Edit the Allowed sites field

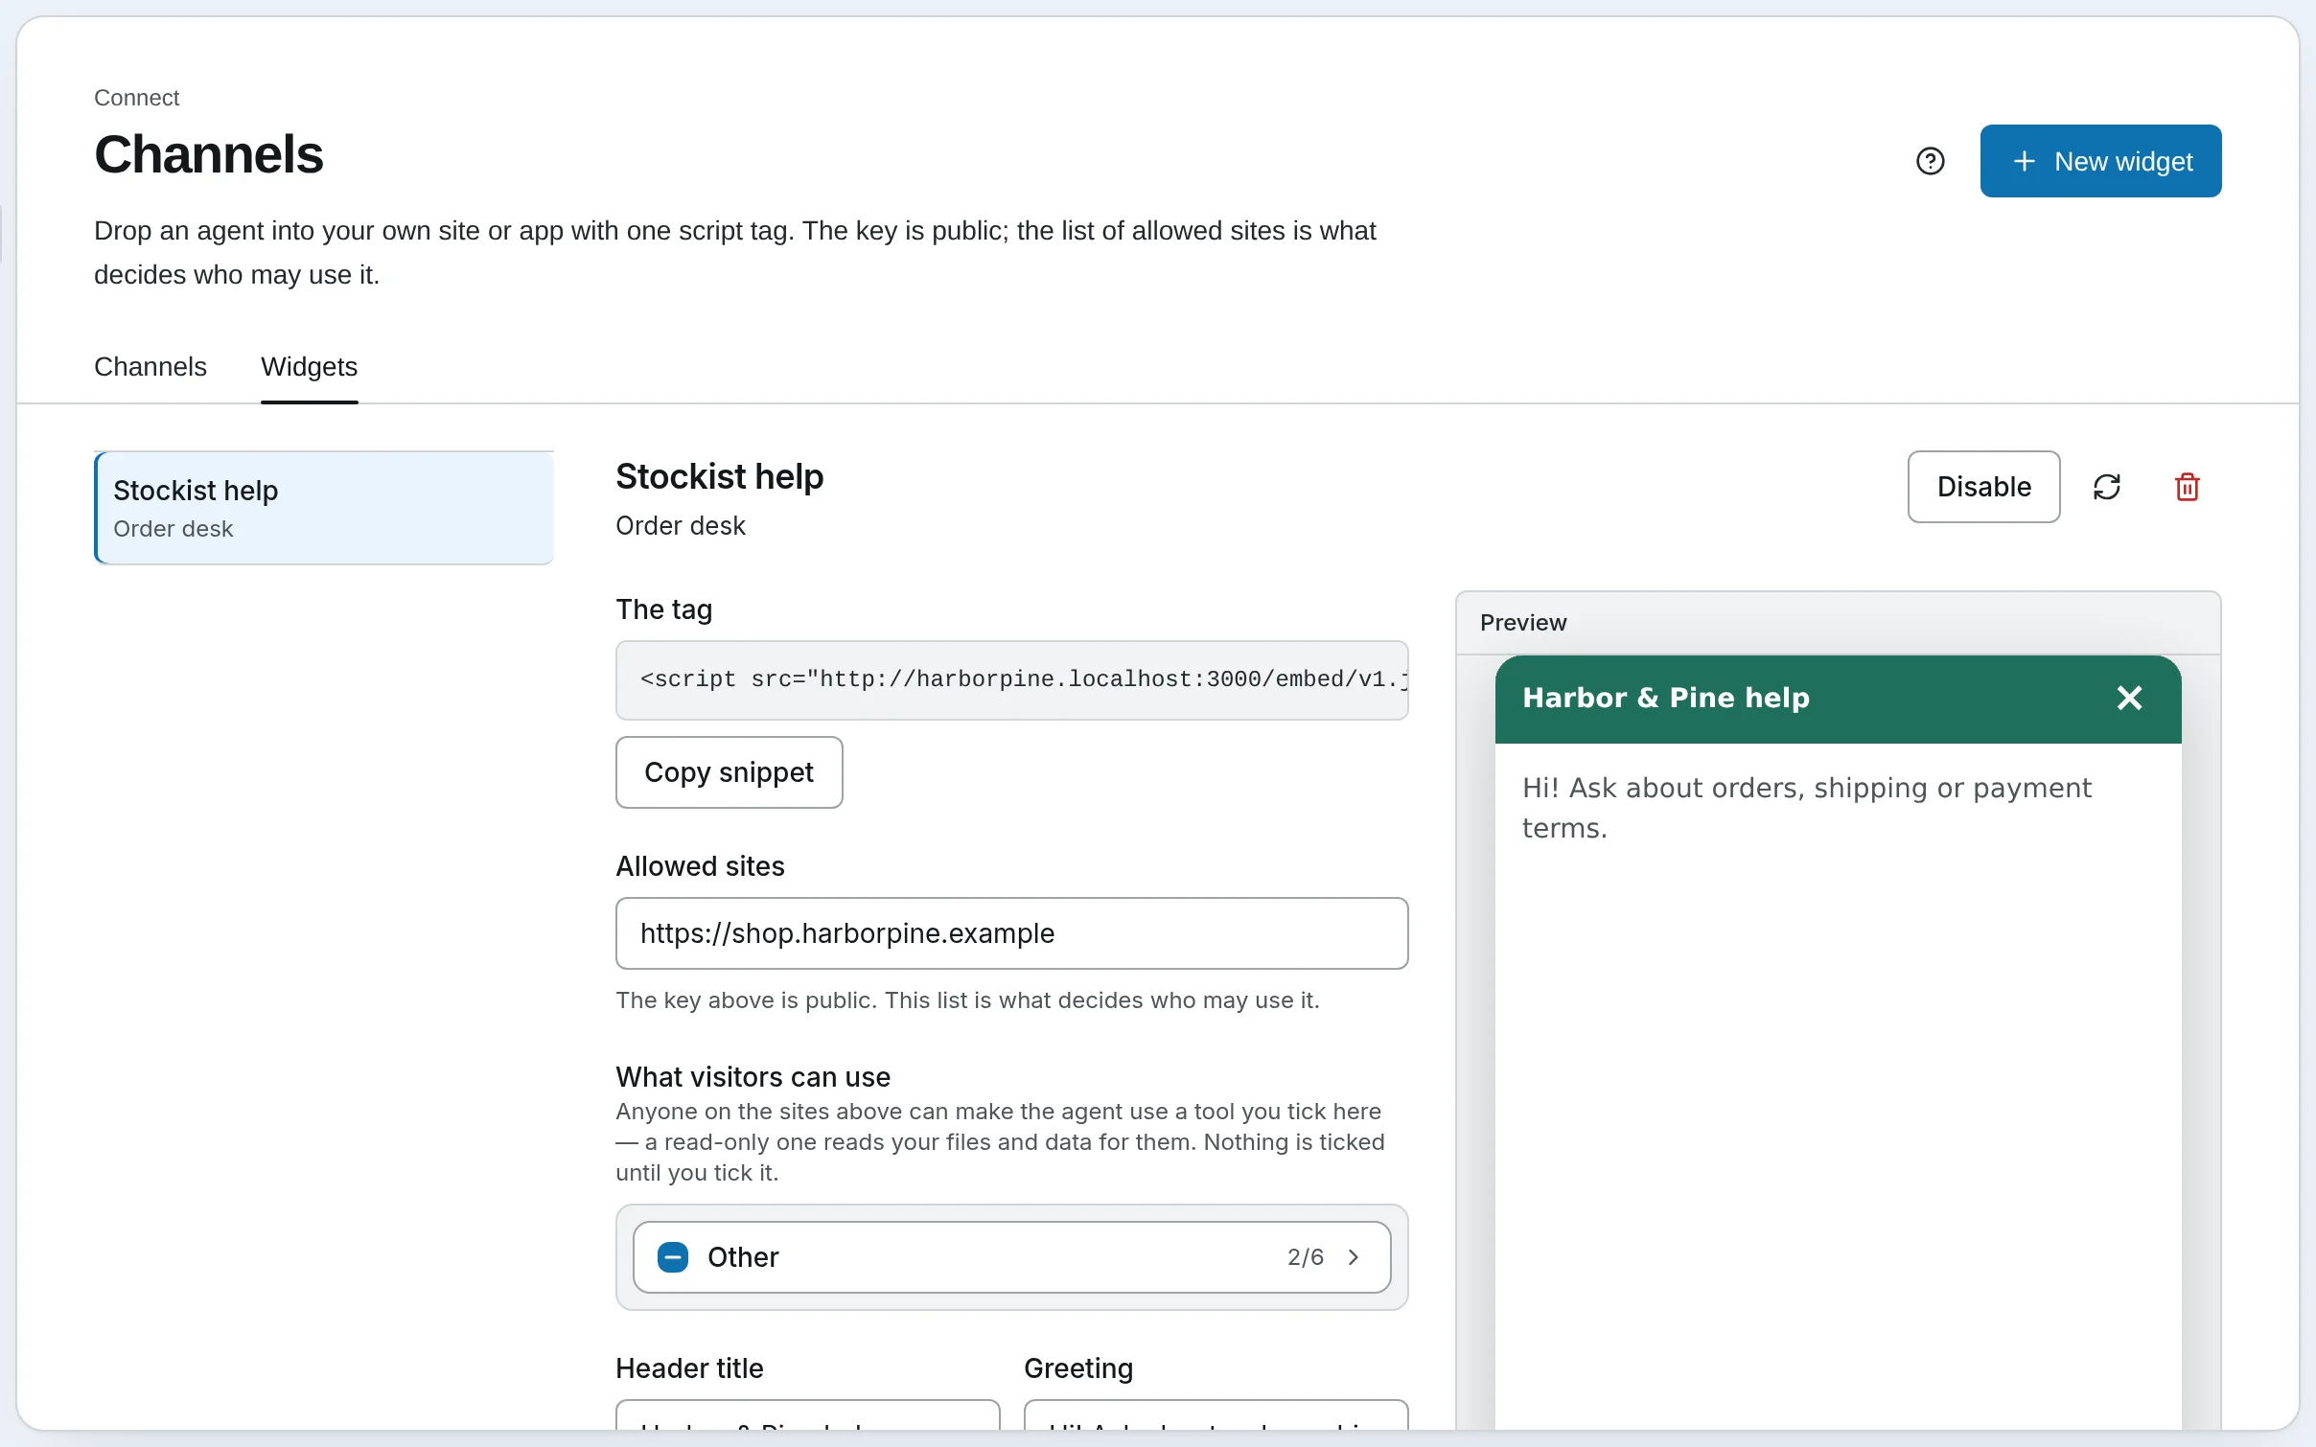pos(1011,933)
